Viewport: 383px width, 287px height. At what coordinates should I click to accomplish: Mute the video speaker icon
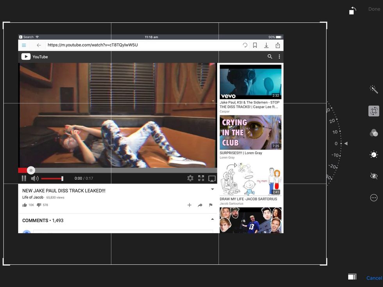pos(35,178)
